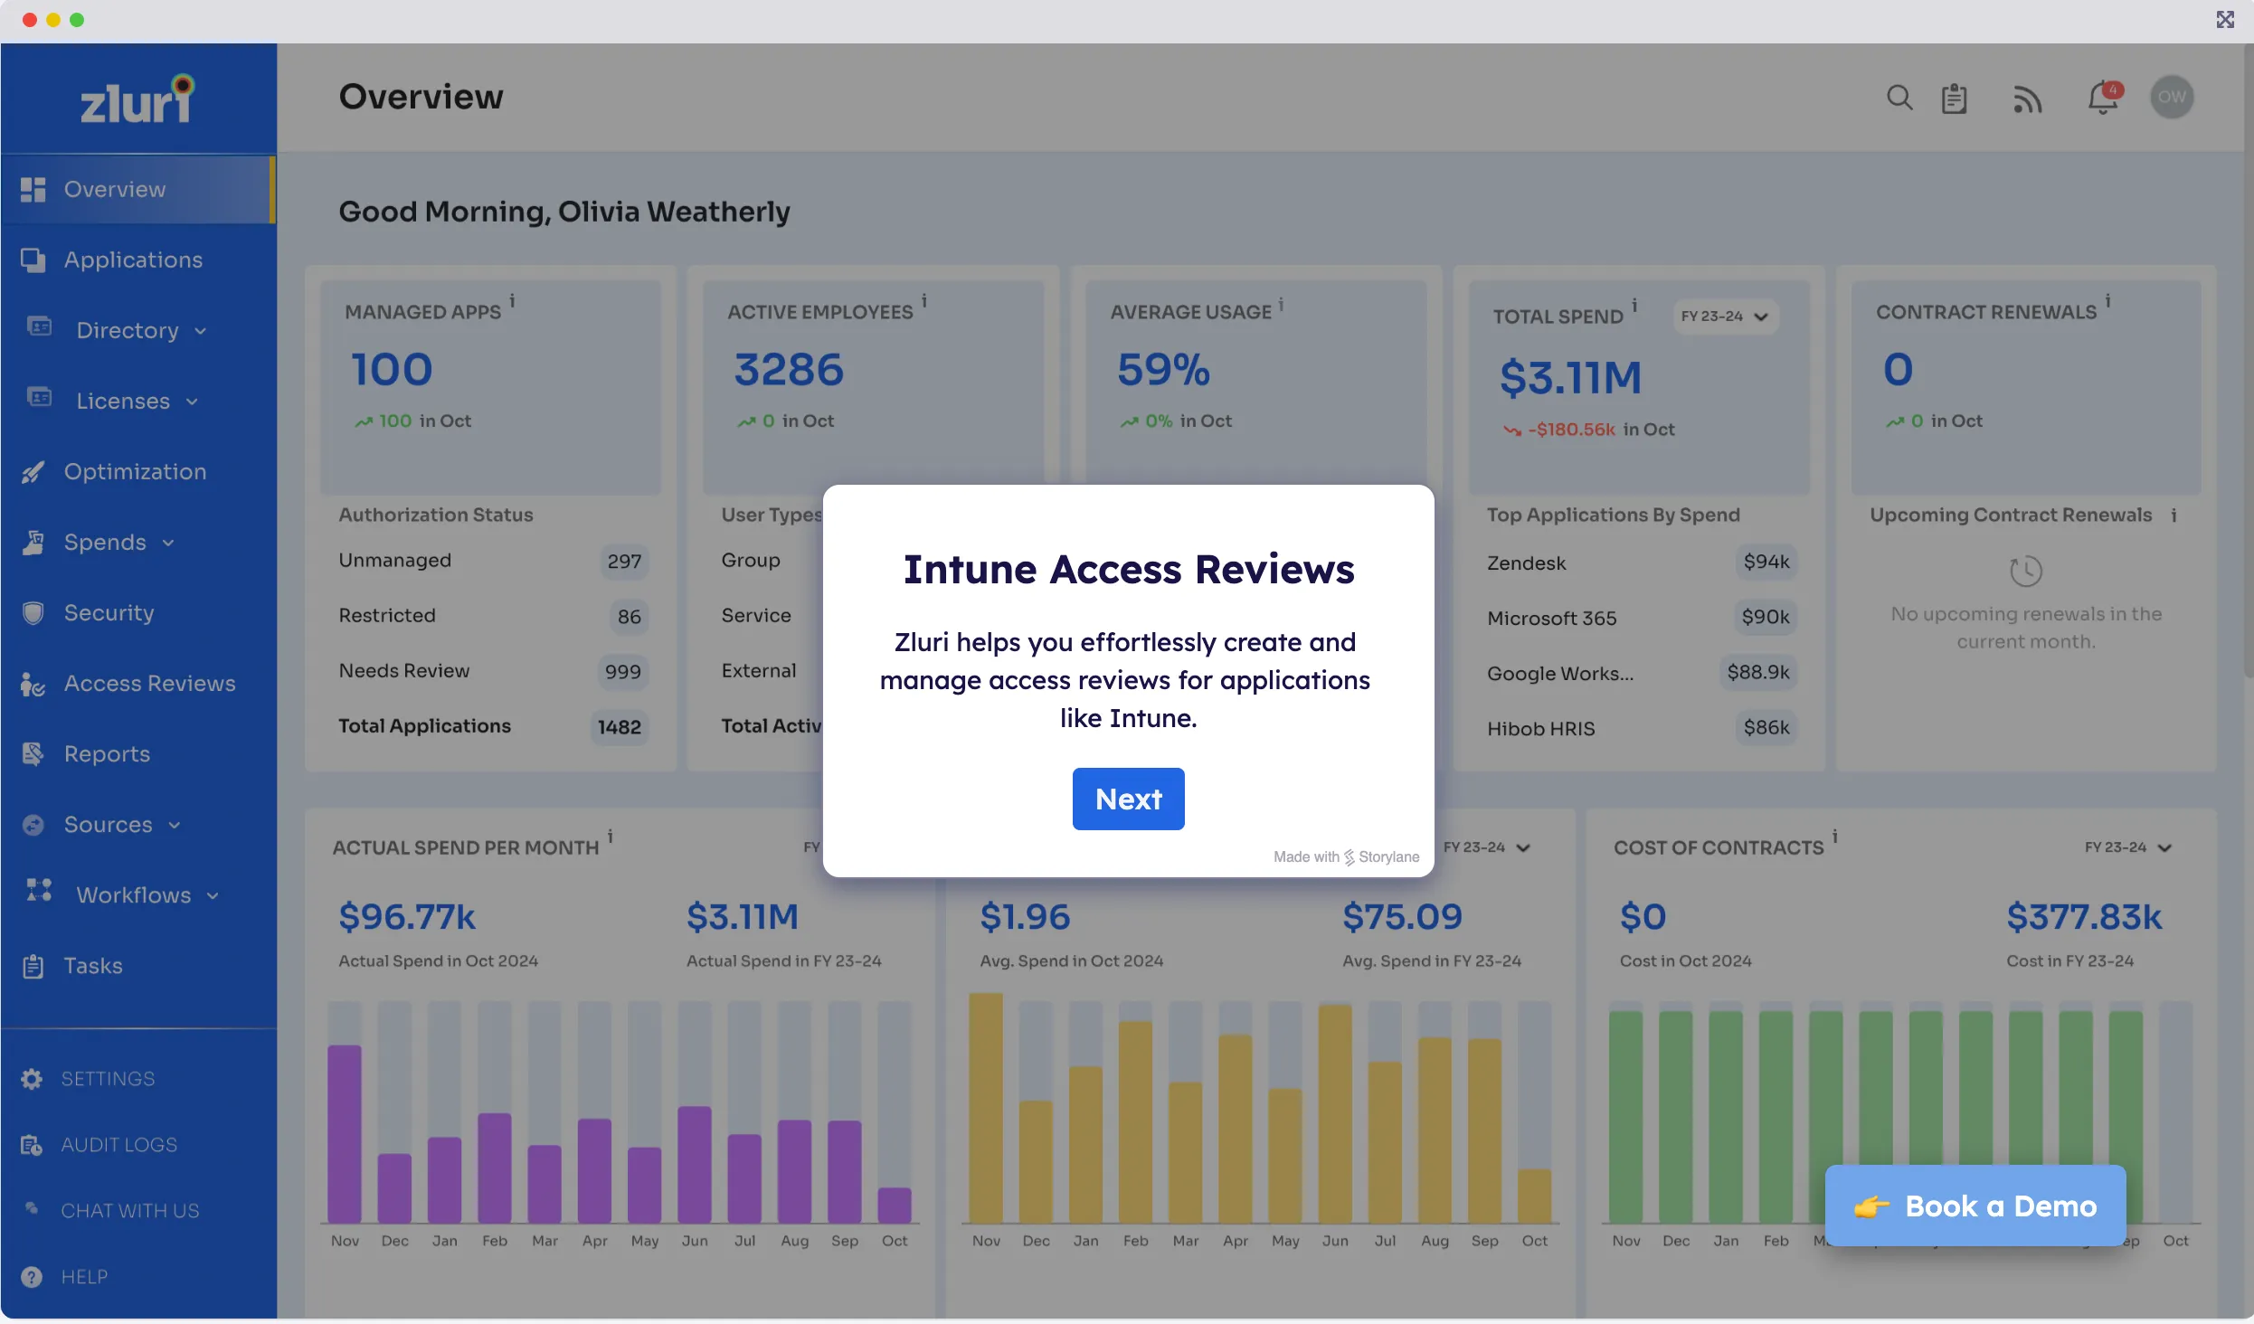Click the Total Spend value $3.11M in top card

click(x=1570, y=378)
